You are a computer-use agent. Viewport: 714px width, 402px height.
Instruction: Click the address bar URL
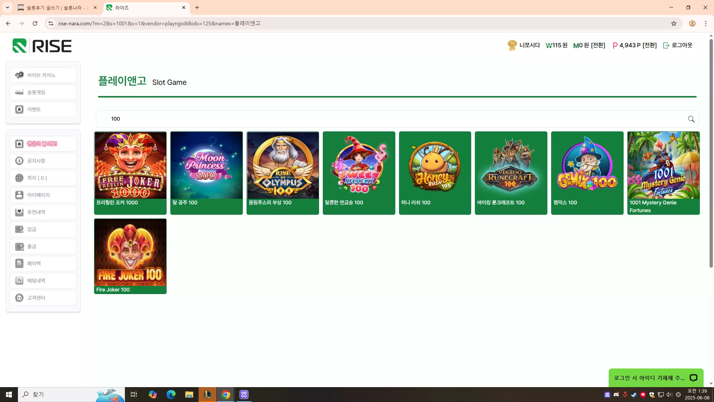[x=159, y=23]
